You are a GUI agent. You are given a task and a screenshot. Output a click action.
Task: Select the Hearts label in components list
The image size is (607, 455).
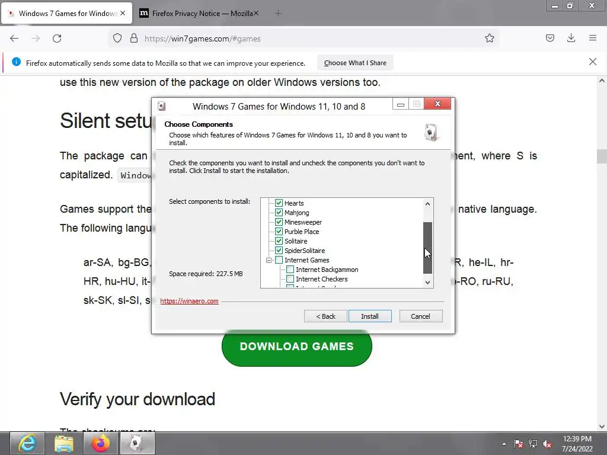coord(294,203)
